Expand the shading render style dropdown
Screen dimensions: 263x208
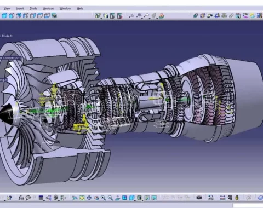(142, 200)
